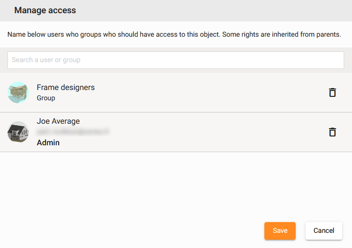Click Joe Average's blurred email address
352x248 pixels.
[x=72, y=132]
